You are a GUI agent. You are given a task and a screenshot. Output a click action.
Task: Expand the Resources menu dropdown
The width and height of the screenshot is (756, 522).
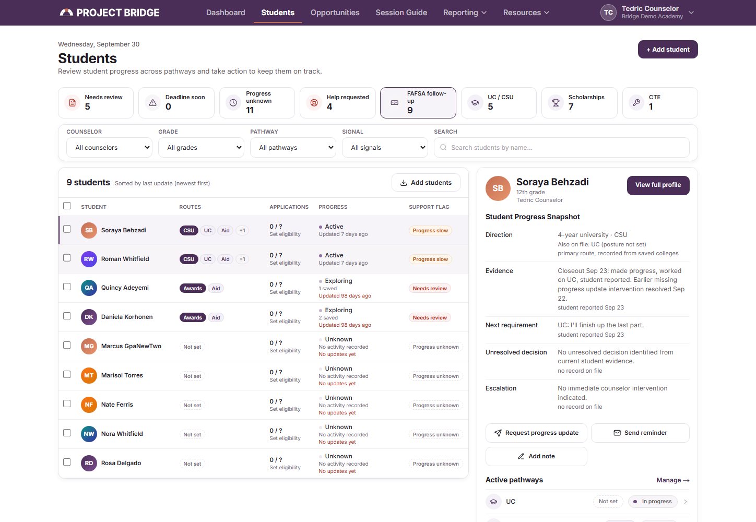pyautogui.click(x=526, y=13)
